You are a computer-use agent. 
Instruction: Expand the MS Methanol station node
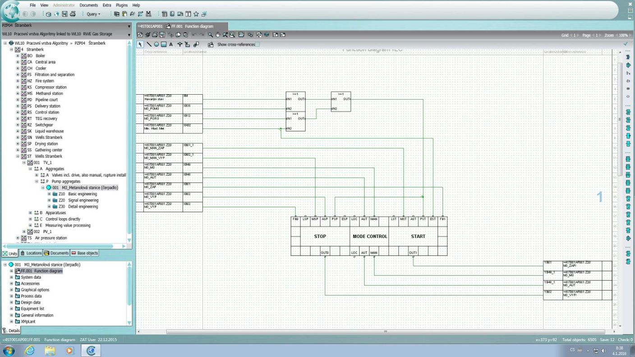(18, 94)
